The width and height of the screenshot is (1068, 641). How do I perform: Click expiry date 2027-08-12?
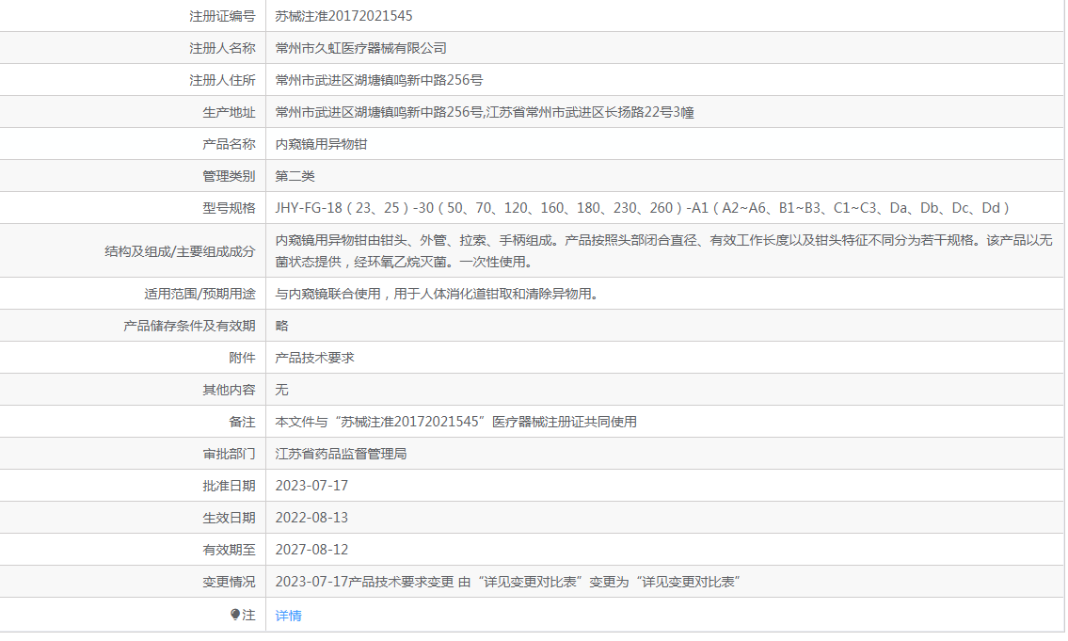click(311, 550)
